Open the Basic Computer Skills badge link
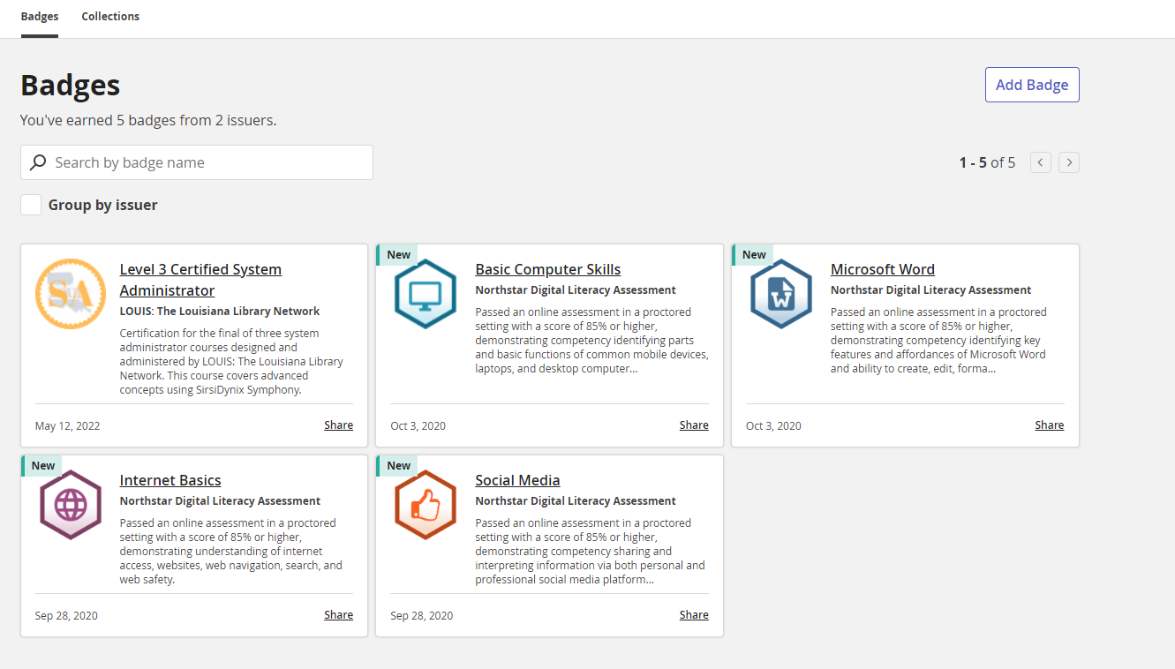 click(x=547, y=269)
